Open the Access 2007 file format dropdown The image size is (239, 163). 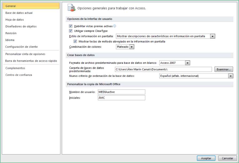[x=187, y=63]
